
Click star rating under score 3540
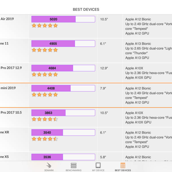[45, 139]
